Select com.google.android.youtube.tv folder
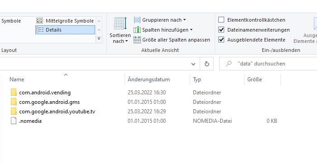 57,112
